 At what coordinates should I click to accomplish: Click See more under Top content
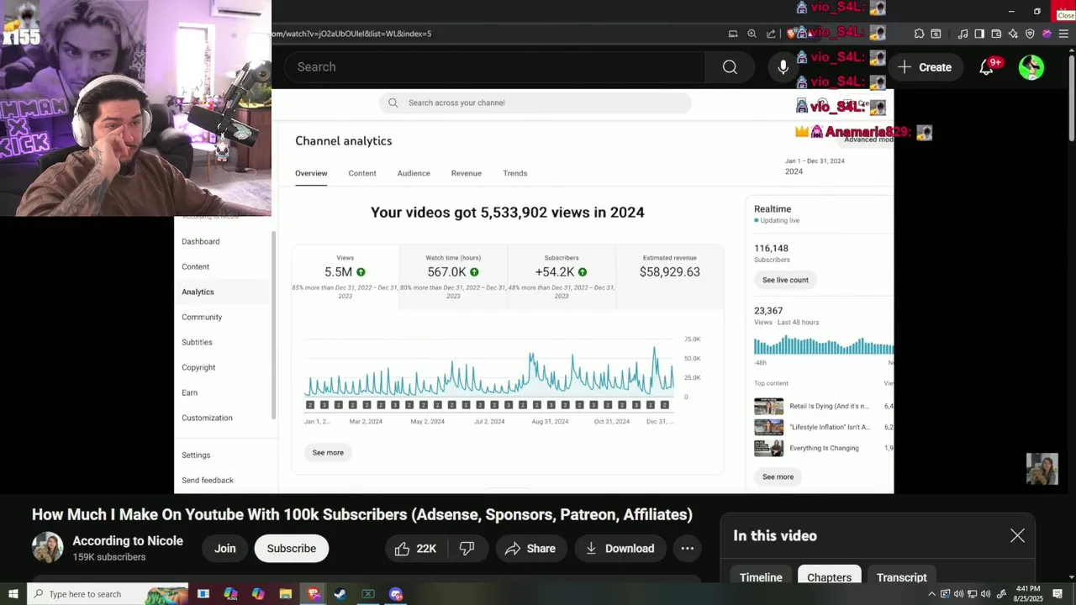[x=778, y=476]
